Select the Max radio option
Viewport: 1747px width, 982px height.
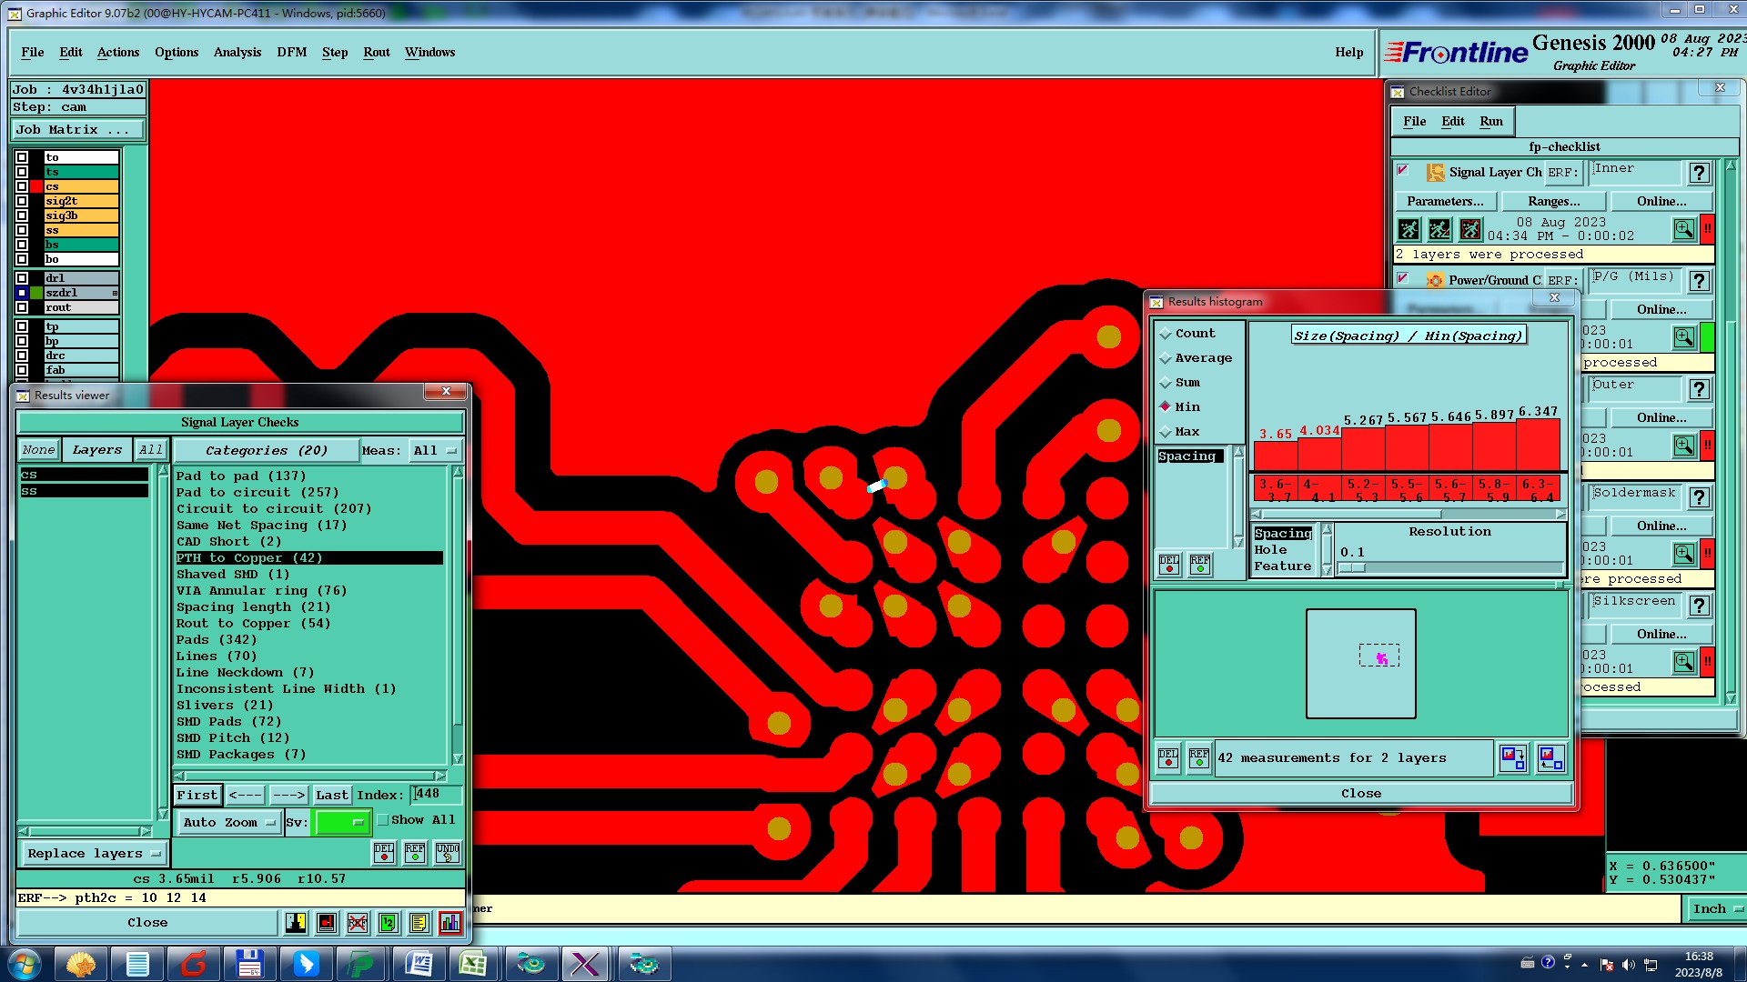click(x=1166, y=432)
